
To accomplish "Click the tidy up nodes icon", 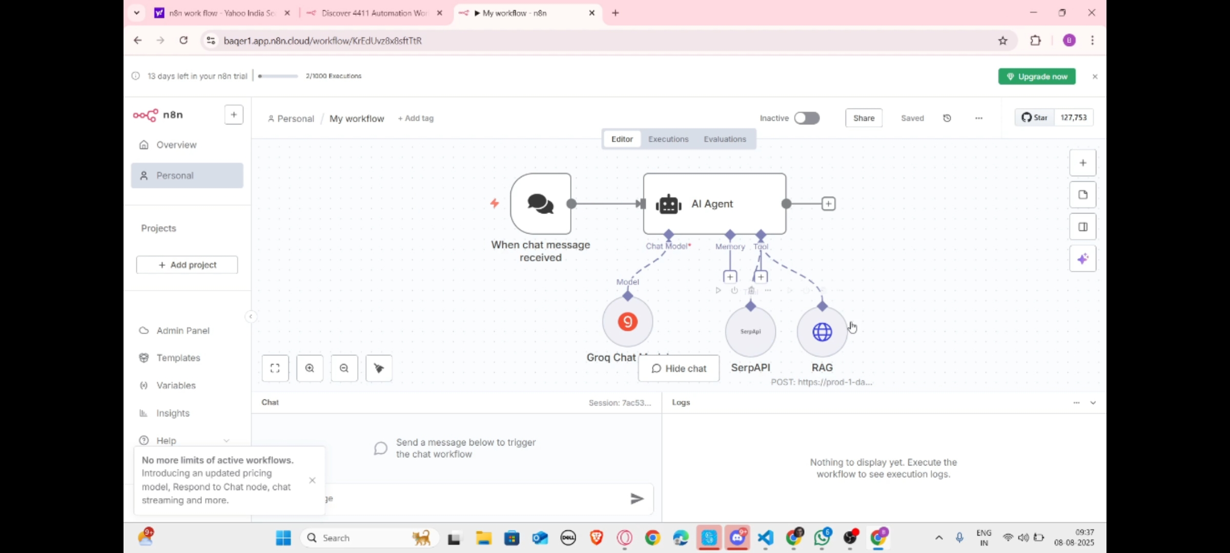I will (x=379, y=368).
